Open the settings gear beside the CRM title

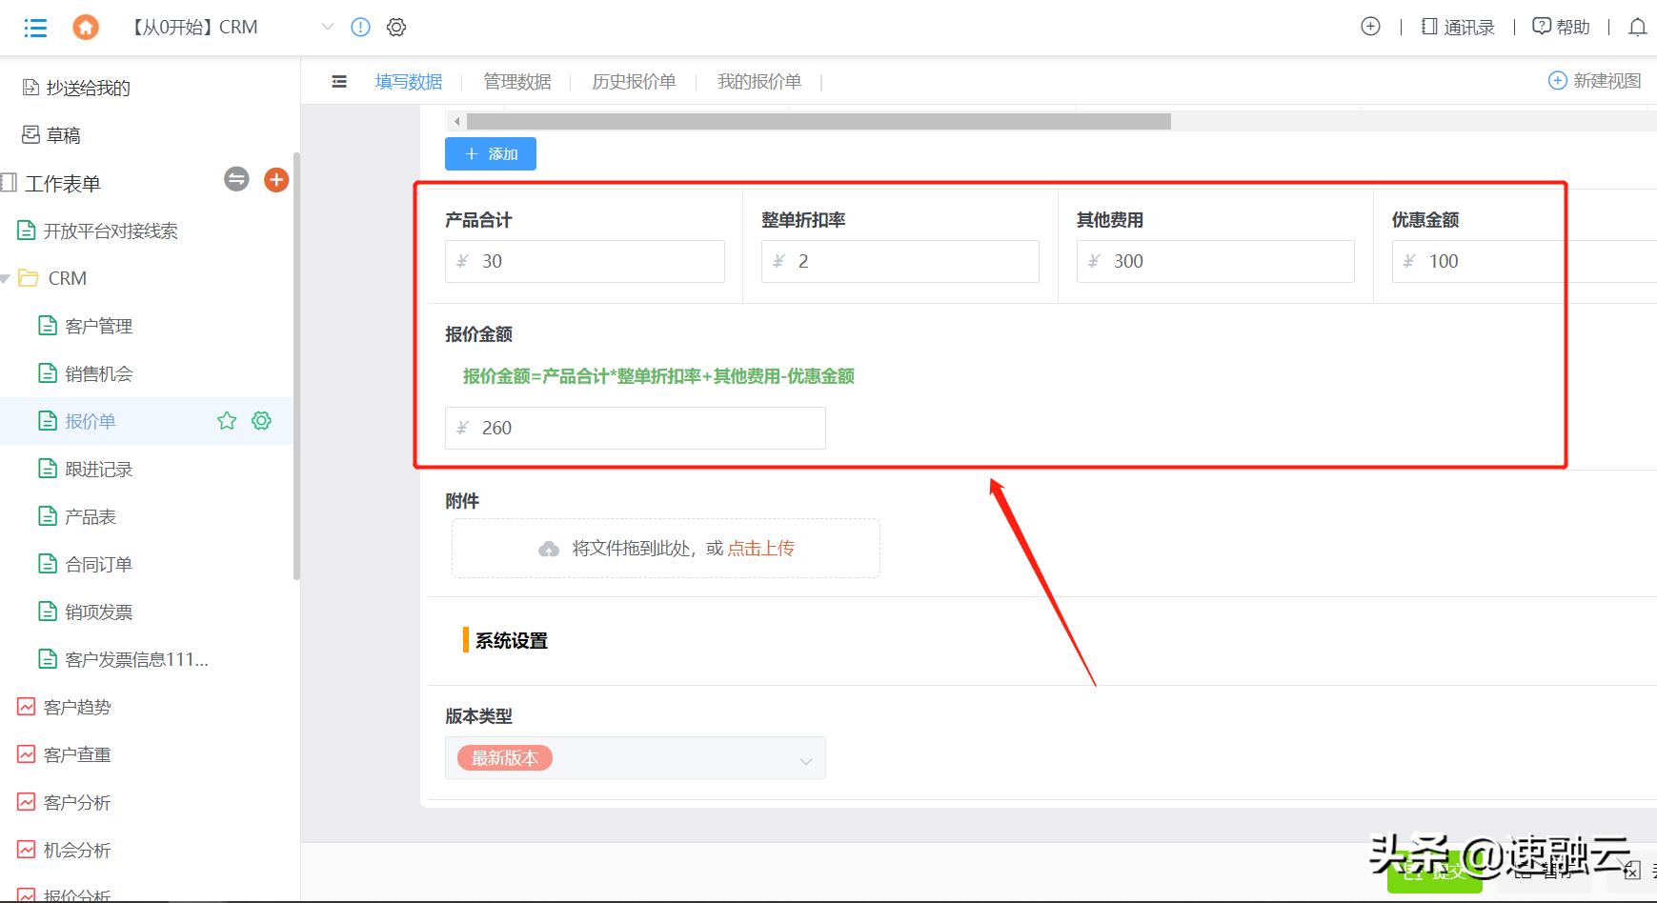pyautogui.click(x=396, y=27)
